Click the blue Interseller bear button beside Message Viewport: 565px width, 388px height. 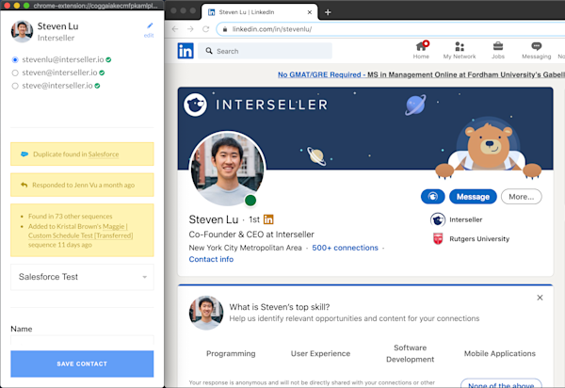pos(433,196)
